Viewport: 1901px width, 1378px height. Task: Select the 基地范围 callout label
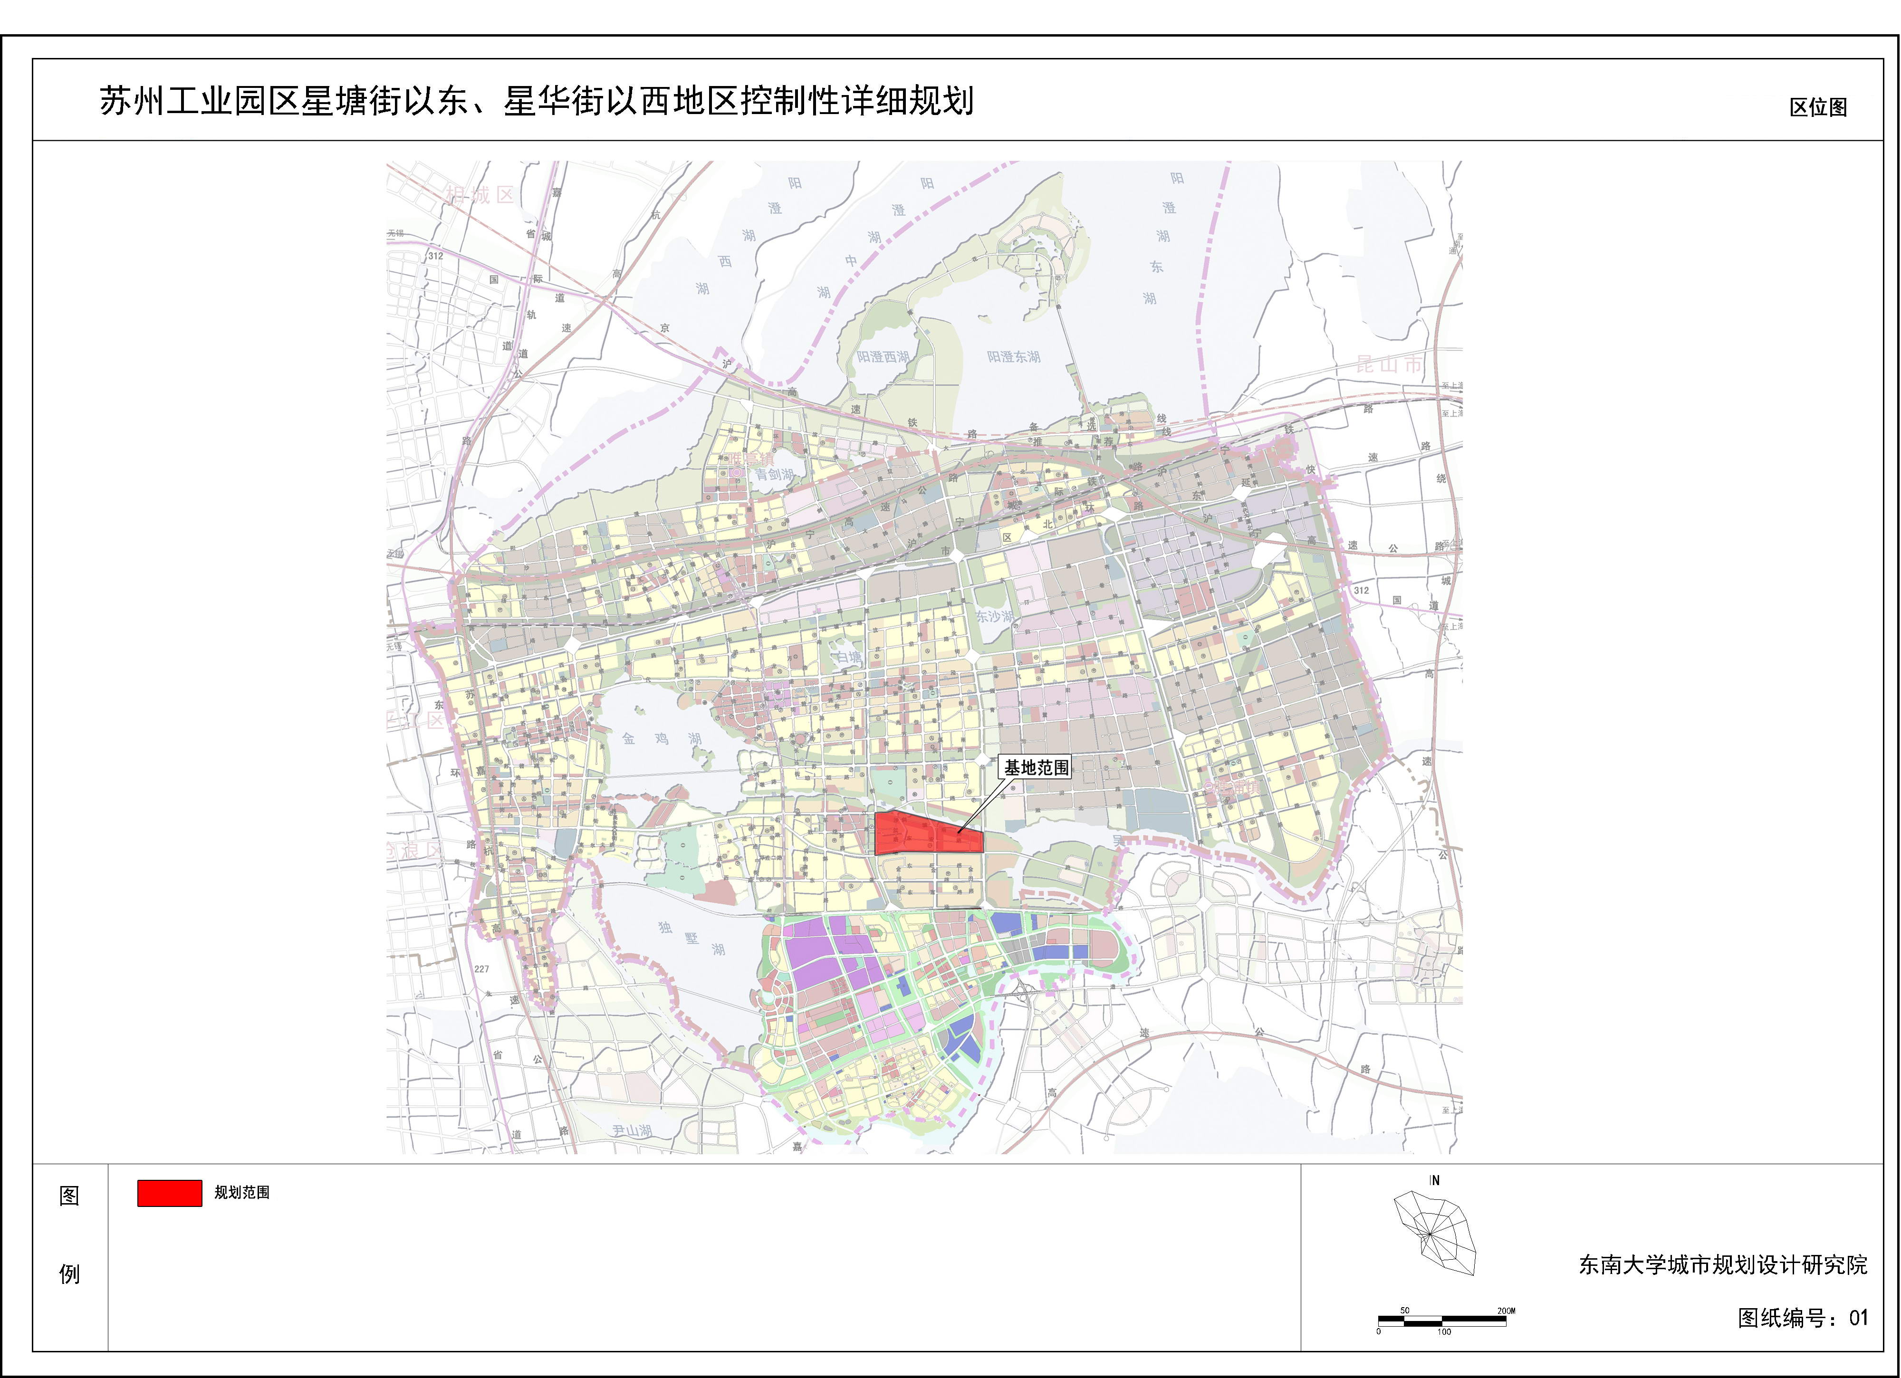pyautogui.click(x=1036, y=767)
